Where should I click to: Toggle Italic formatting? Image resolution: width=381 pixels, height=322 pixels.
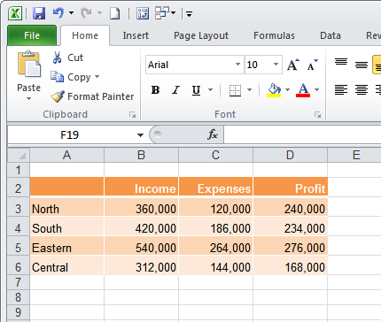tap(176, 90)
